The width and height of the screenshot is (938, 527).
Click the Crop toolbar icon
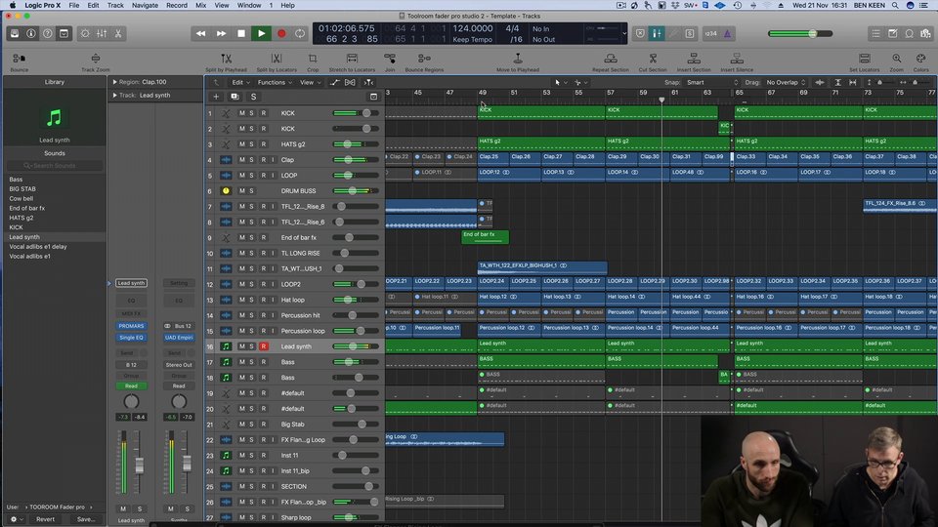[x=313, y=59]
